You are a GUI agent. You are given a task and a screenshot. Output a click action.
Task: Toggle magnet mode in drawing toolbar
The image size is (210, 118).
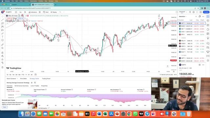tap(2, 52)
